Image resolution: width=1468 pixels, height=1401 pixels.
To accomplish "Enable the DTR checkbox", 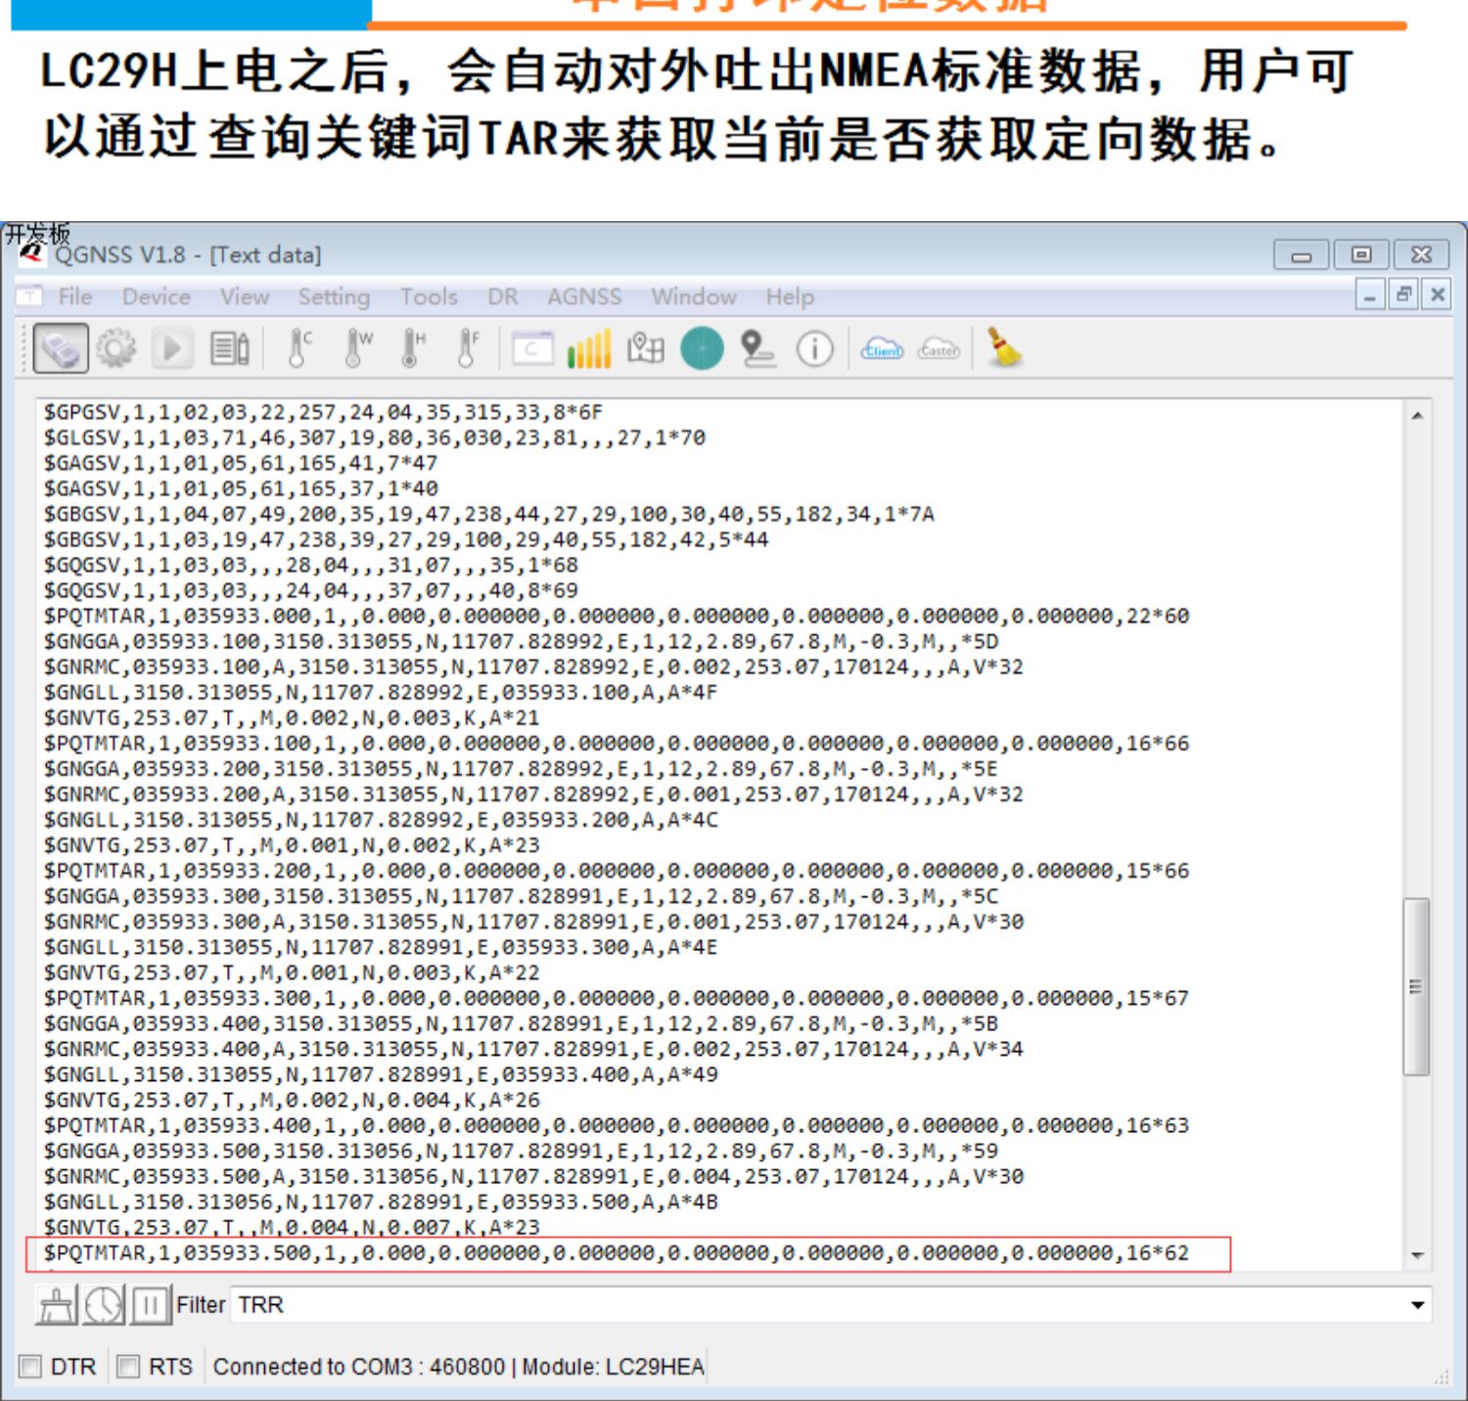I will 31,1366.
